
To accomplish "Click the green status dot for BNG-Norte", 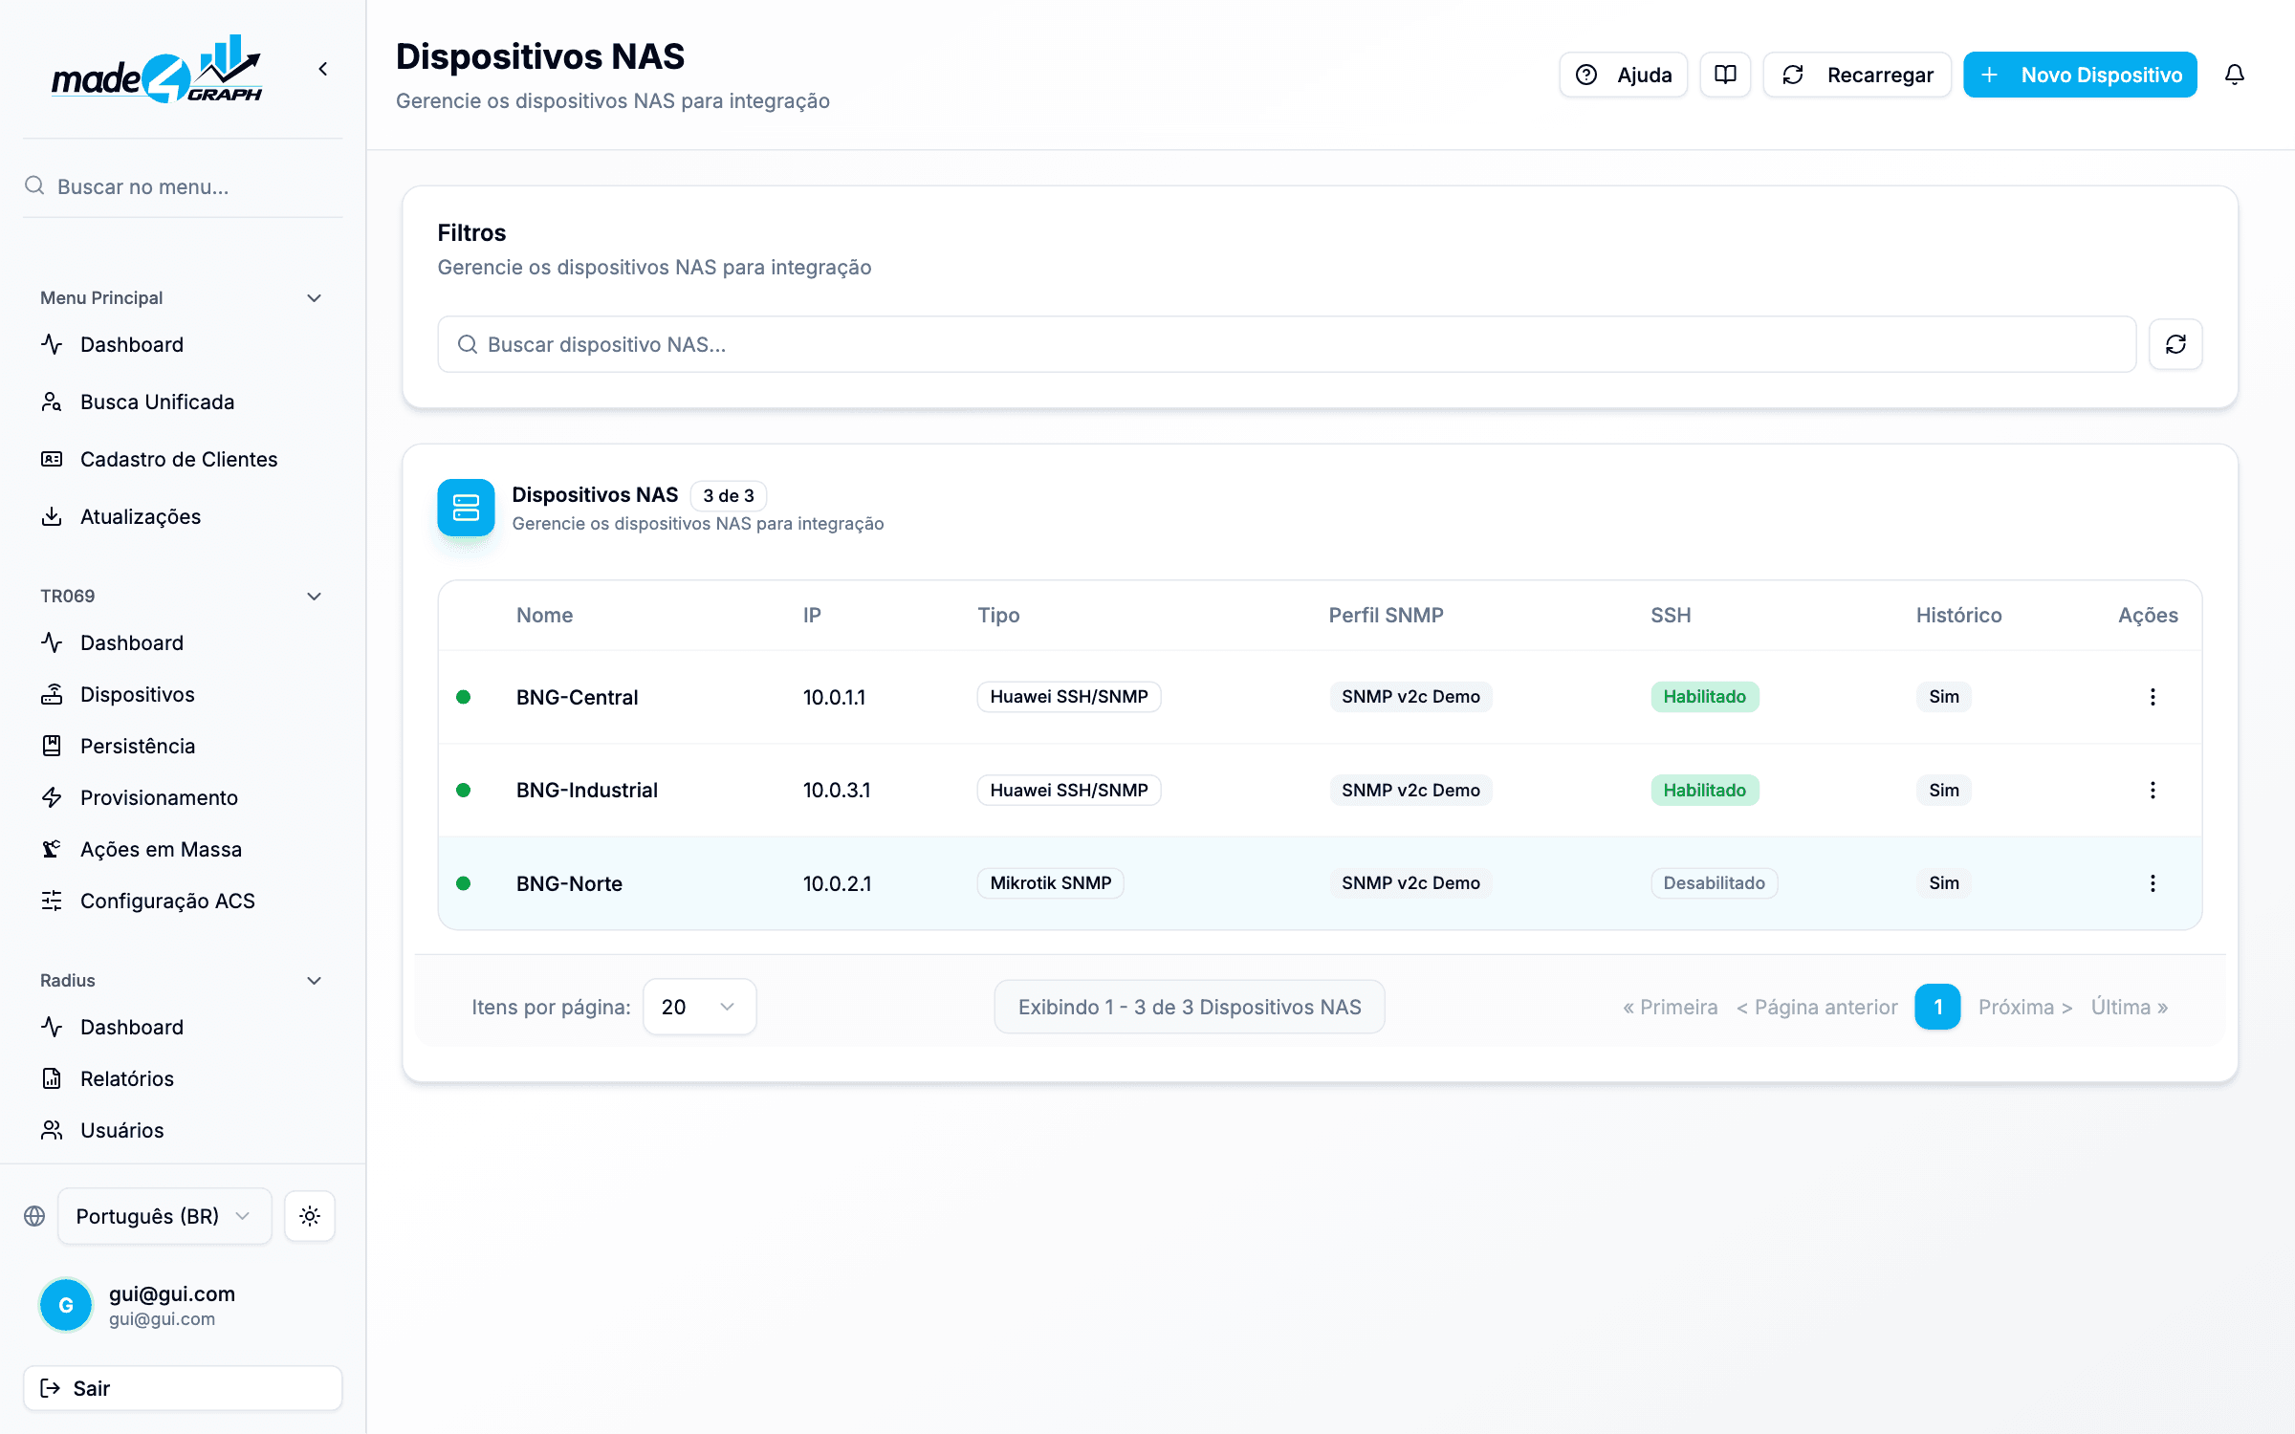I will [464, 883].
